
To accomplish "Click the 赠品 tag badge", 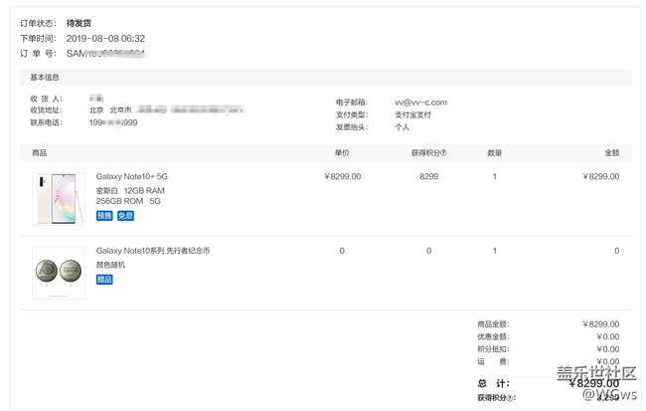I will click(x=104, y=280).
